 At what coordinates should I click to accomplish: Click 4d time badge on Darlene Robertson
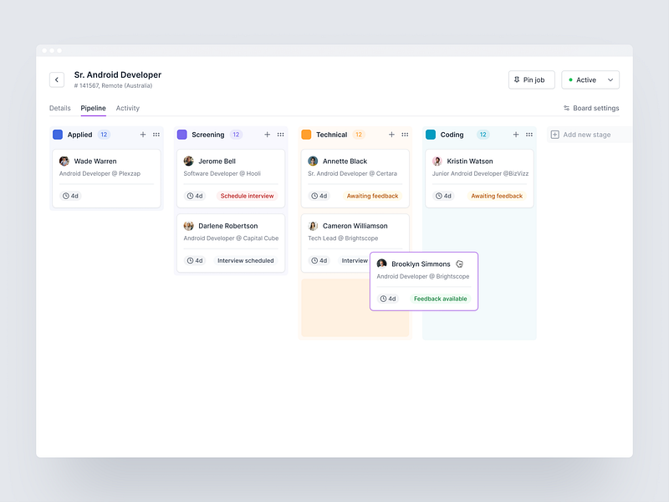(x=195, y=260)
